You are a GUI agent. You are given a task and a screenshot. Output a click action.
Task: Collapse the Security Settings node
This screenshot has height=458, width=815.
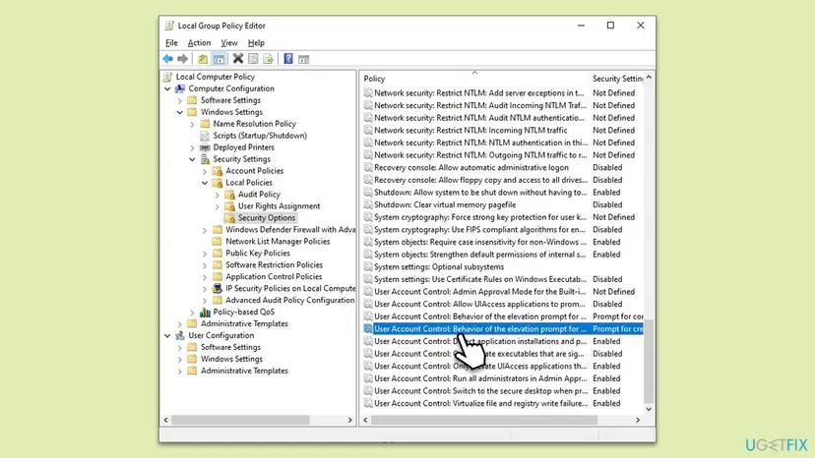tap(192, 159)
